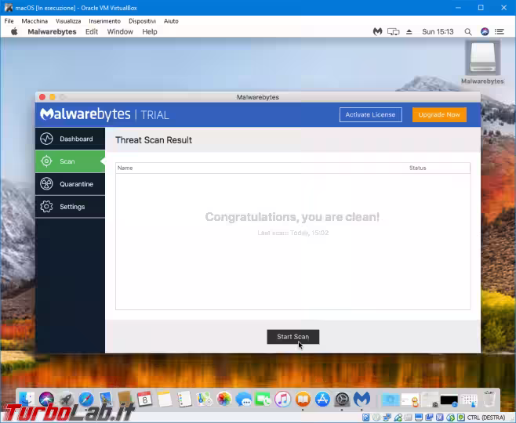The width and height of the screenshot is (516, 423).
Task: Open the Apple menu
Action: [x=14, y=32]
